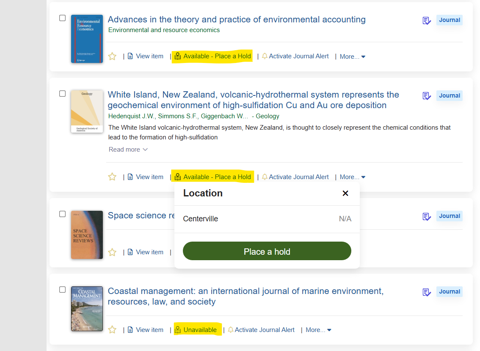480x351 pixels.
Task: Click citation icon beside first Journal badge
Action: pos(426,20)
